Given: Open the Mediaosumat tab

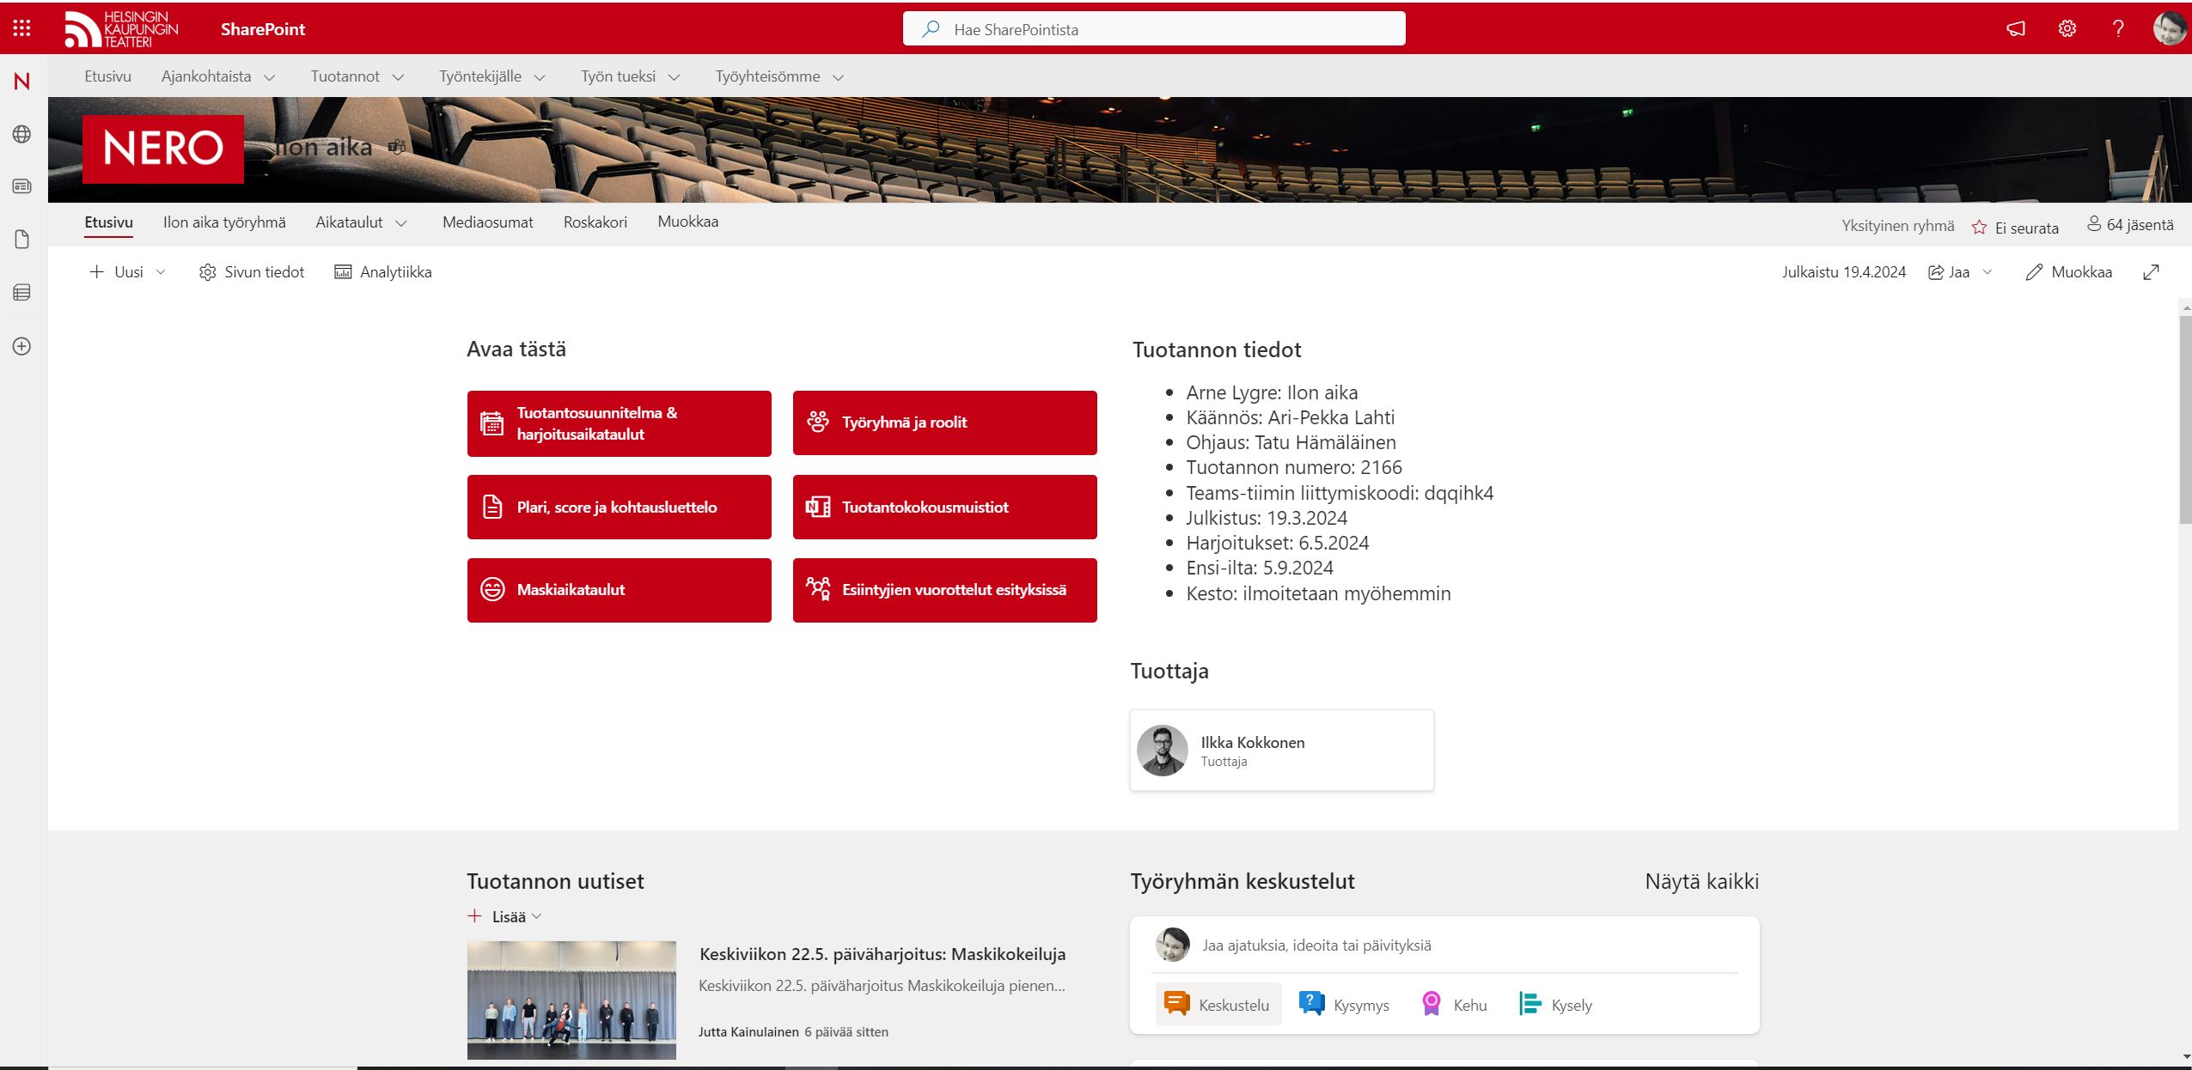Looking at the screenshot, I should coord(487,222).
